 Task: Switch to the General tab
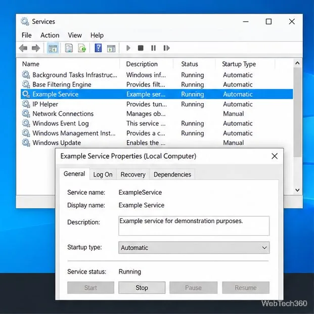[74, 173]
